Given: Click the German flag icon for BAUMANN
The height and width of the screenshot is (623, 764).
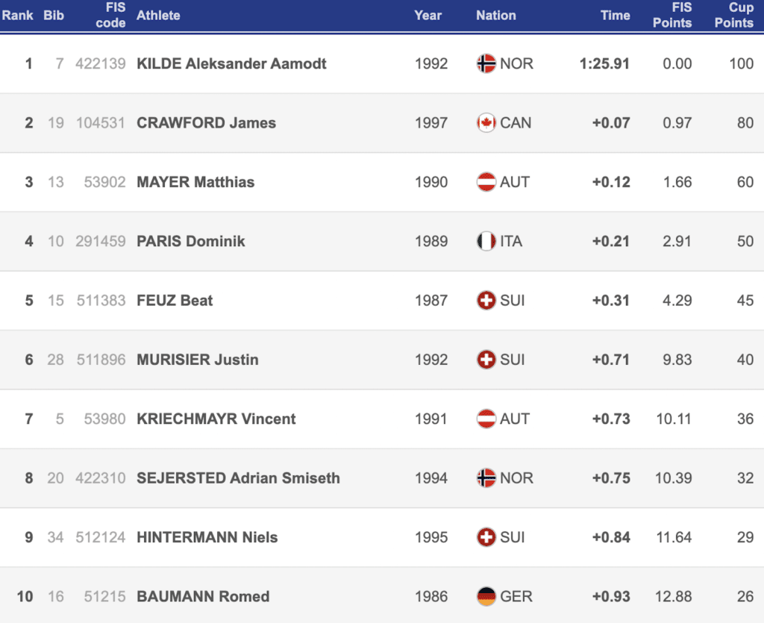Looking at the screenshot, I should (486, 597).
